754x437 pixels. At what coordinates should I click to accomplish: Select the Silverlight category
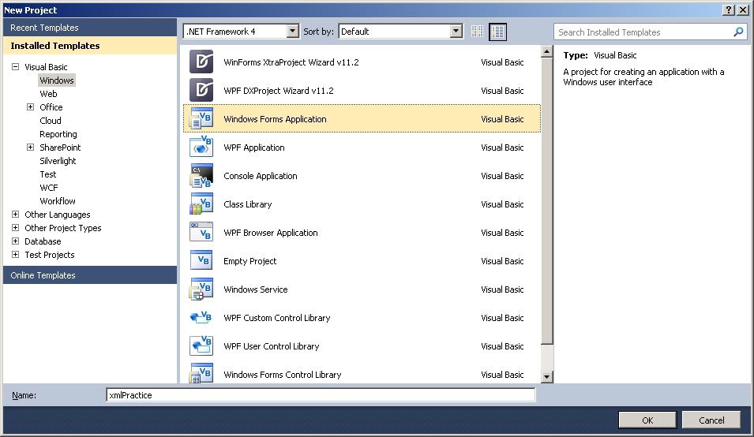pyautogui.click(x=58, y=161)
